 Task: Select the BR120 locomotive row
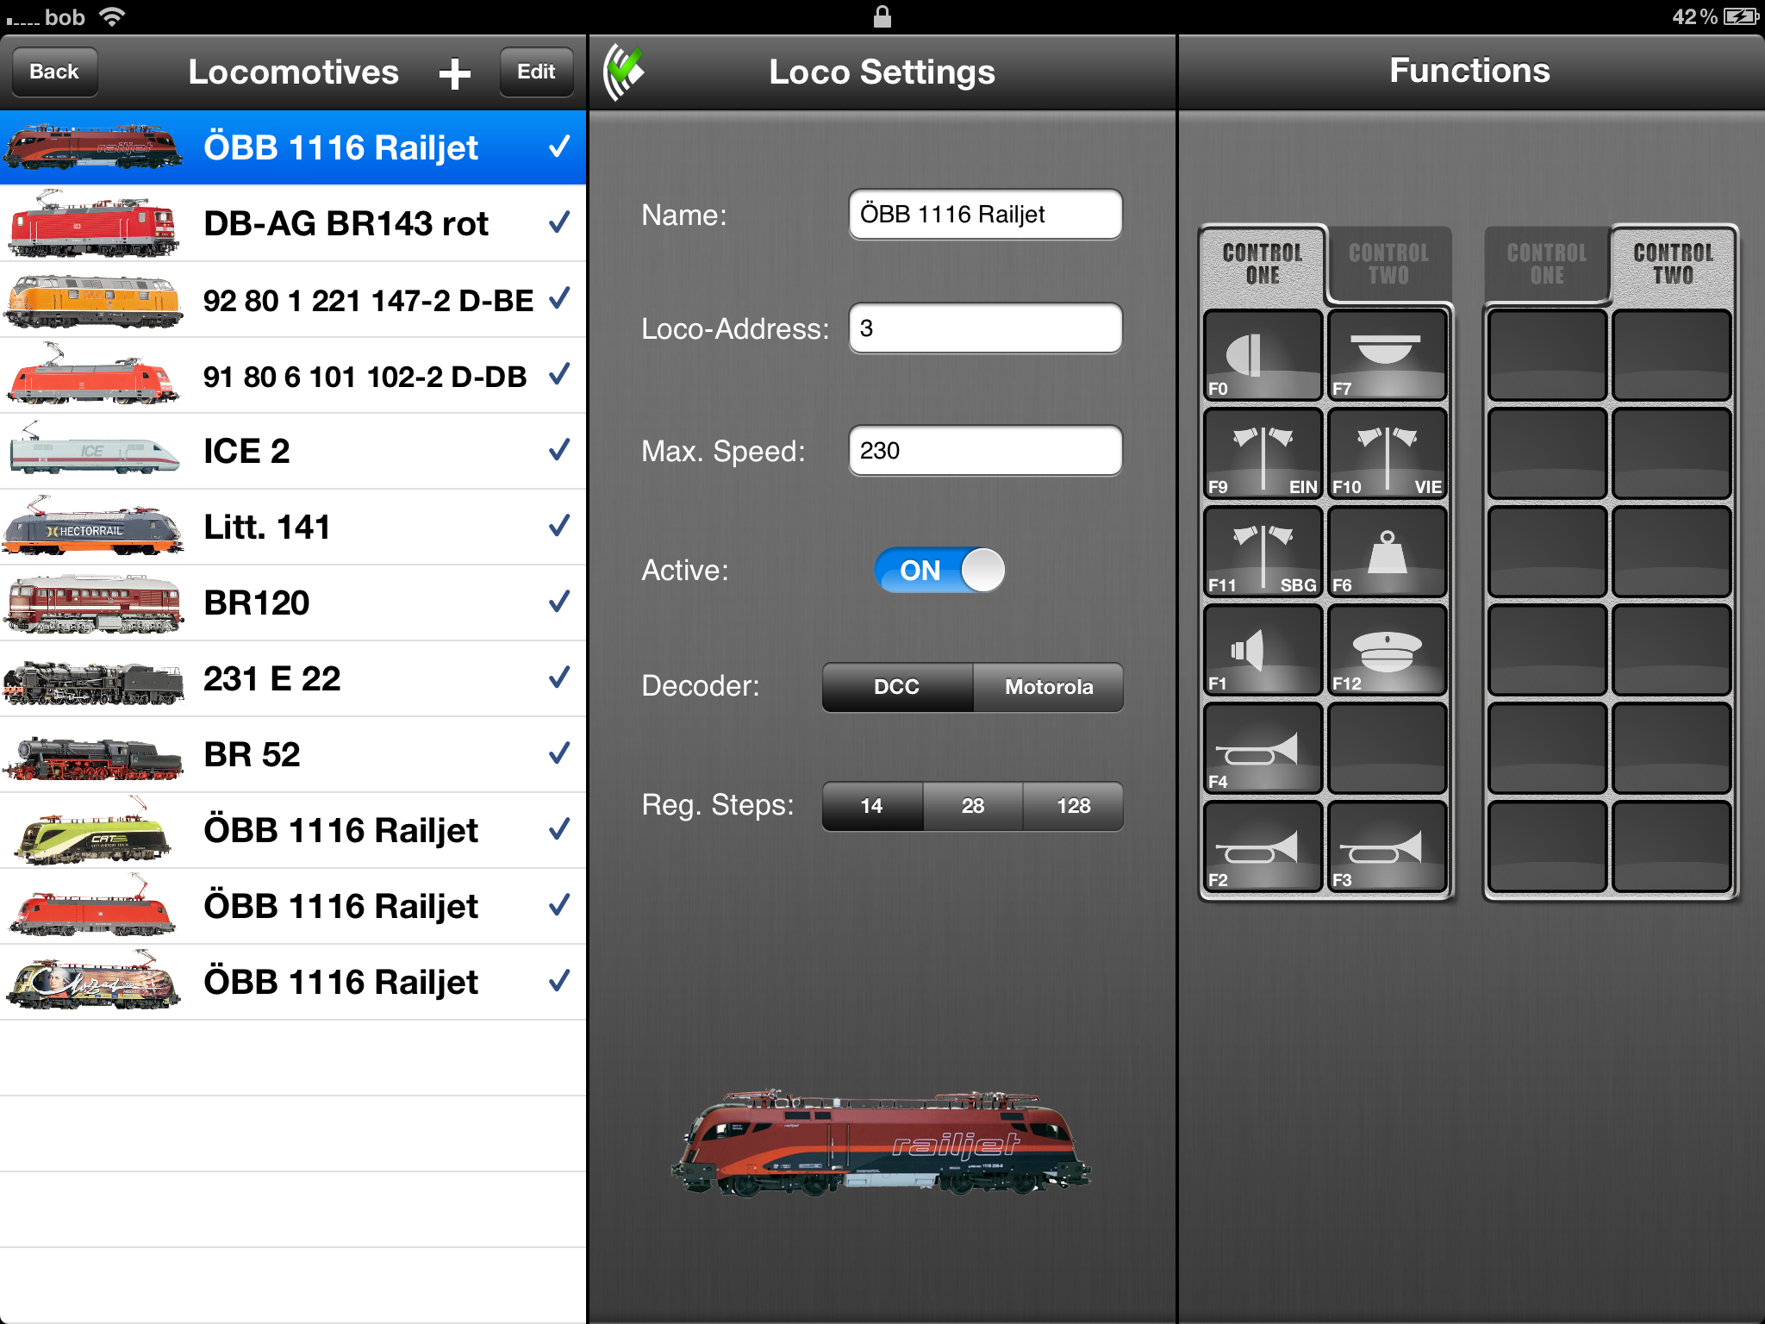click(293, 603)
